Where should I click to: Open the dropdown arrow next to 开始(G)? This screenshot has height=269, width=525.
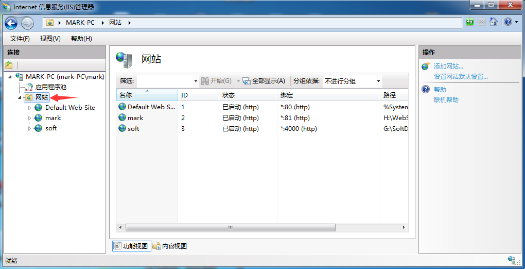[238, 81]
